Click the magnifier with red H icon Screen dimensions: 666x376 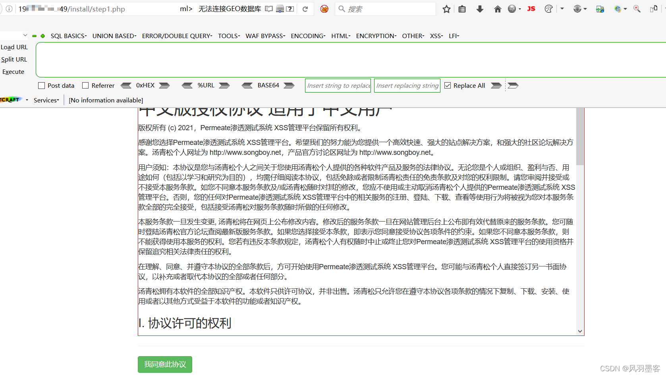(637, 9)
